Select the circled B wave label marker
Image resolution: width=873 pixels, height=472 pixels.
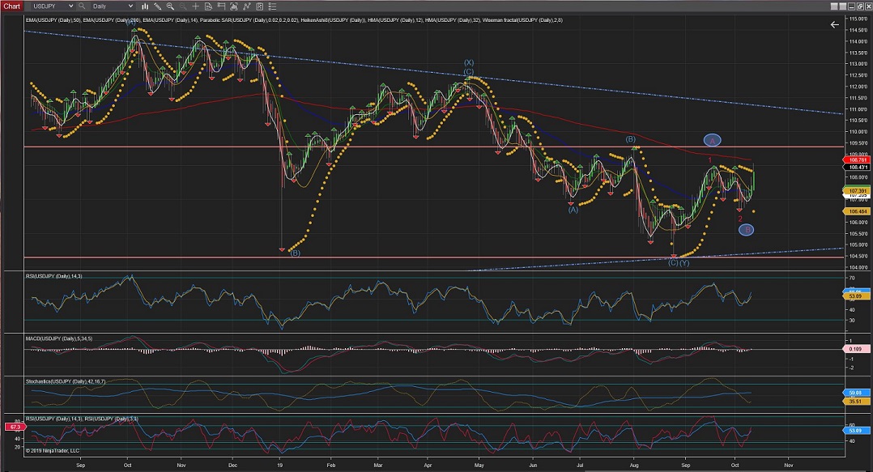[x=747, y=229]
